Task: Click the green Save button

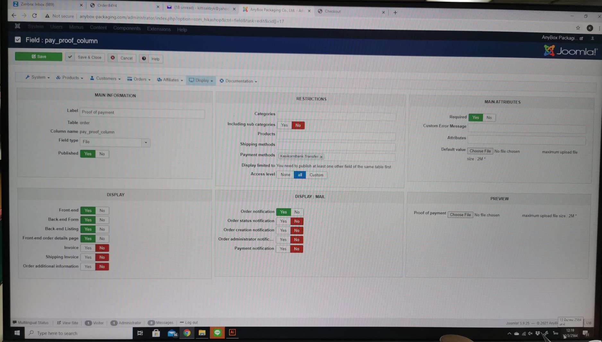Action: (39, 56)
